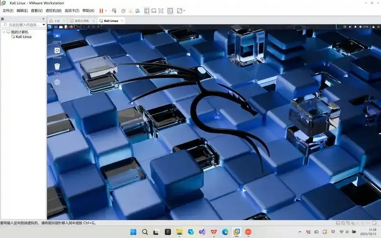Open the 虚拟机(M) menu

pyautogui.click(x=53, y=10)
